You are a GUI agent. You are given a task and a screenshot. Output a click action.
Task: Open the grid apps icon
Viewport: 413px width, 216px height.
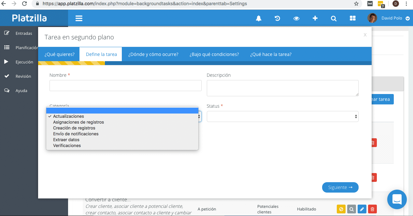(x=352, y=19)
